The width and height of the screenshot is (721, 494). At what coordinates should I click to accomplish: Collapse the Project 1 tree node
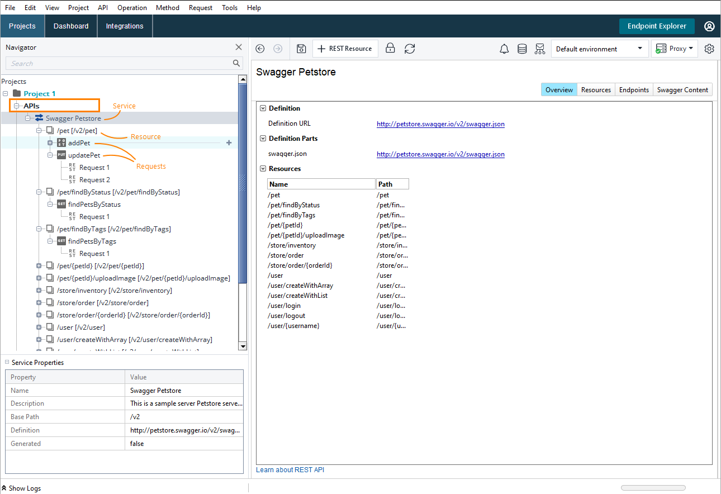pyautogui.click(x=5, y=93)
